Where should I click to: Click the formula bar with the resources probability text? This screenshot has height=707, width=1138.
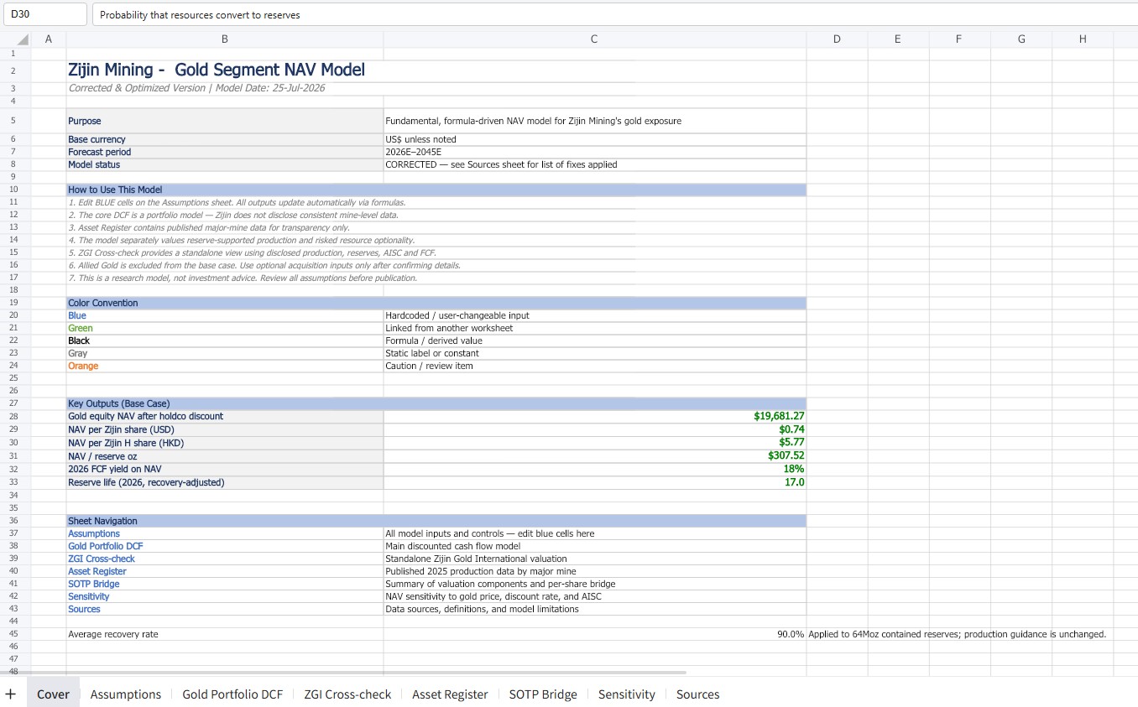tap(614, 14)
